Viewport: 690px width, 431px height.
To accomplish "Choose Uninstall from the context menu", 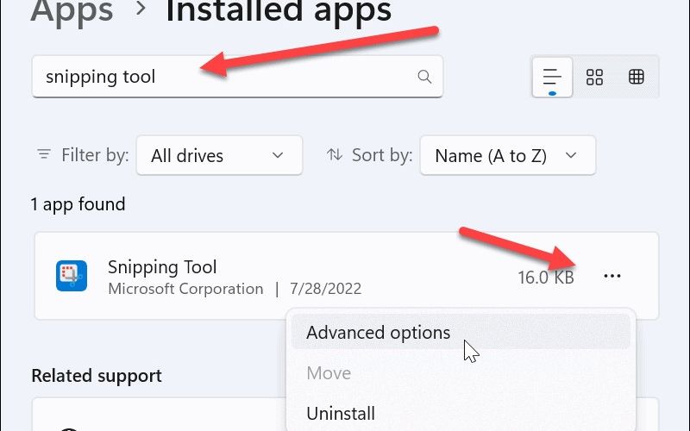I will click(341, 414).
